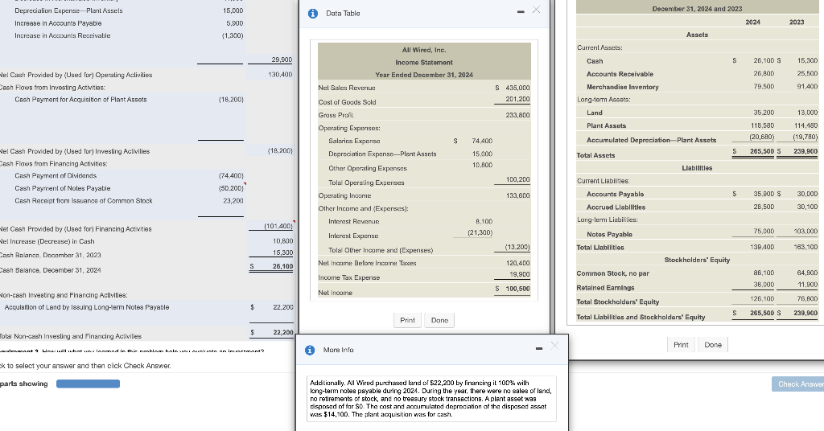Click Accumulated Depreciation—Plant Assets row label
The height and width of the screenshot is (431, 824).
tap(652, 140)
